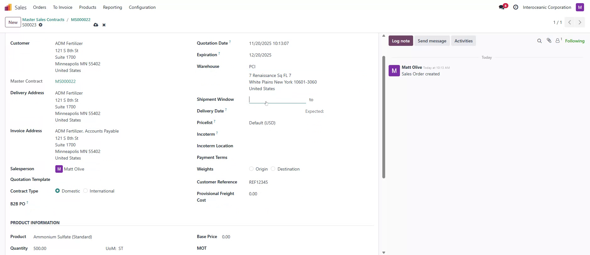Screen dimensions: 590x255
Task: Open the Reporting menu
Action: point(112,7)
